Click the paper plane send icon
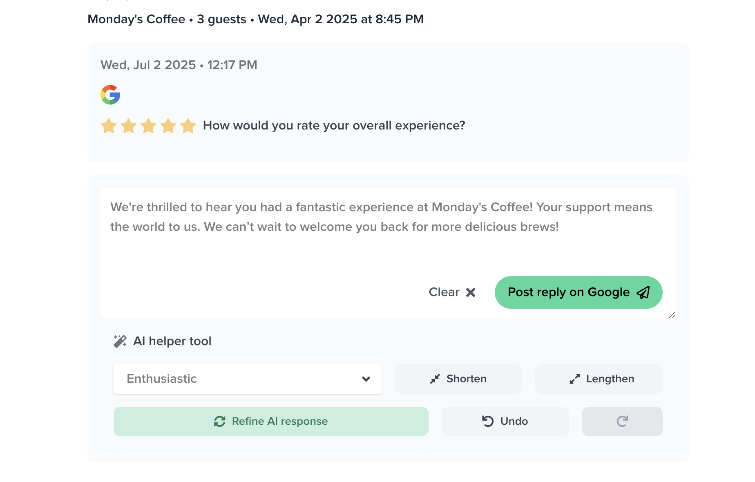 [x=643, y=292]
